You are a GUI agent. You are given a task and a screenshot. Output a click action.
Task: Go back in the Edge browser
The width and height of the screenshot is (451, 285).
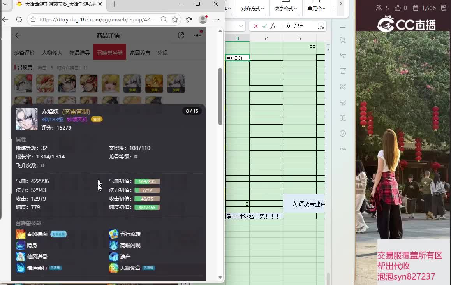coord(5,19)
